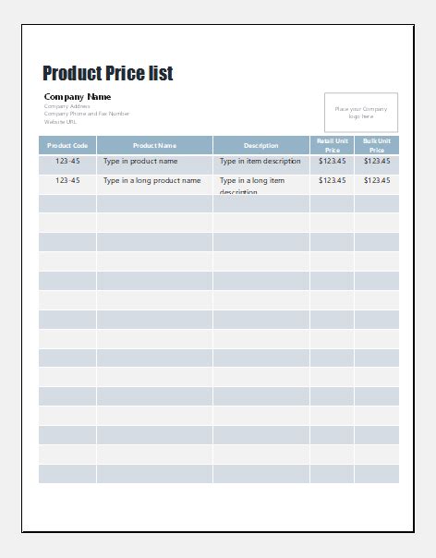Select the Company Name heading
Viewport: 436px width, 558px height.
(78, 97)
